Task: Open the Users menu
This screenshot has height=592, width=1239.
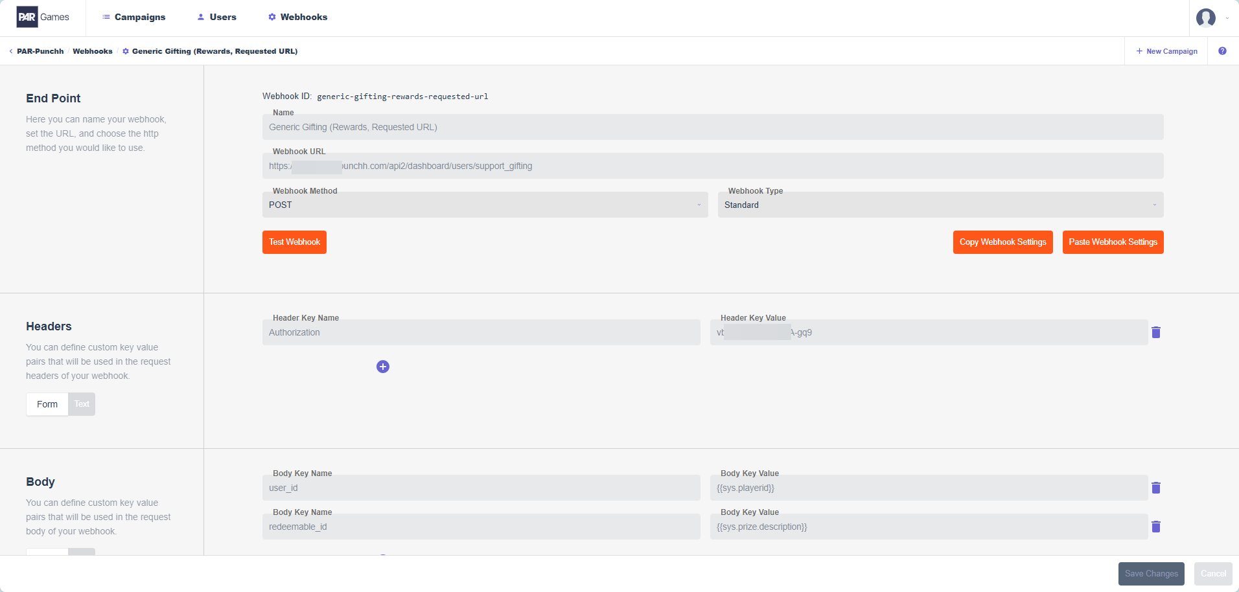Action: 217,17
